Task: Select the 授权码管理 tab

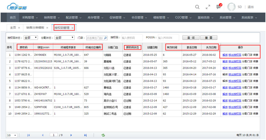Action: pos(62,28)
